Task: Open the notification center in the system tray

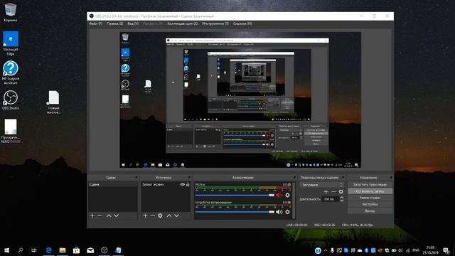Action: pyautogui.click(x=446, y=250)
